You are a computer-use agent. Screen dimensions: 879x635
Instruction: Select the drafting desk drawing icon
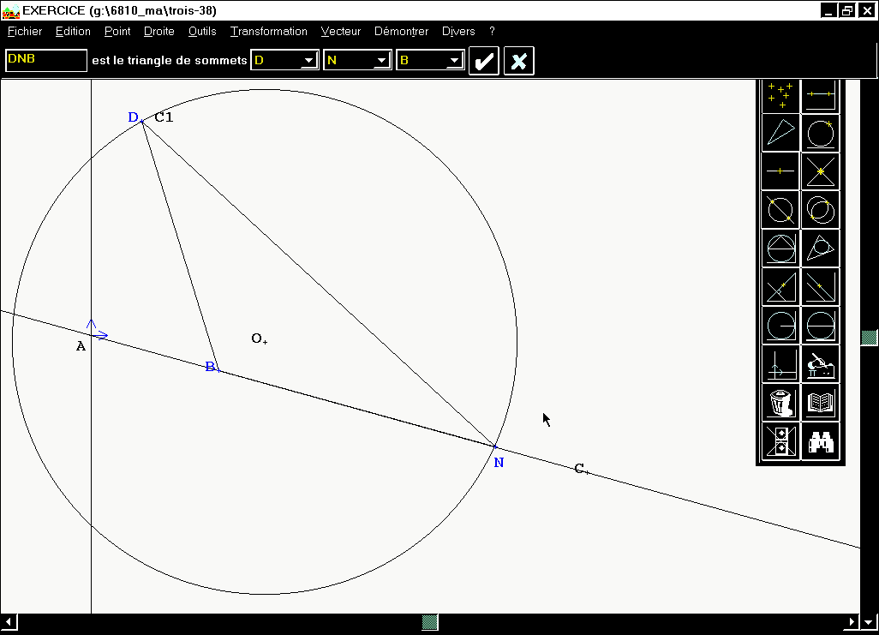(821, 365)
